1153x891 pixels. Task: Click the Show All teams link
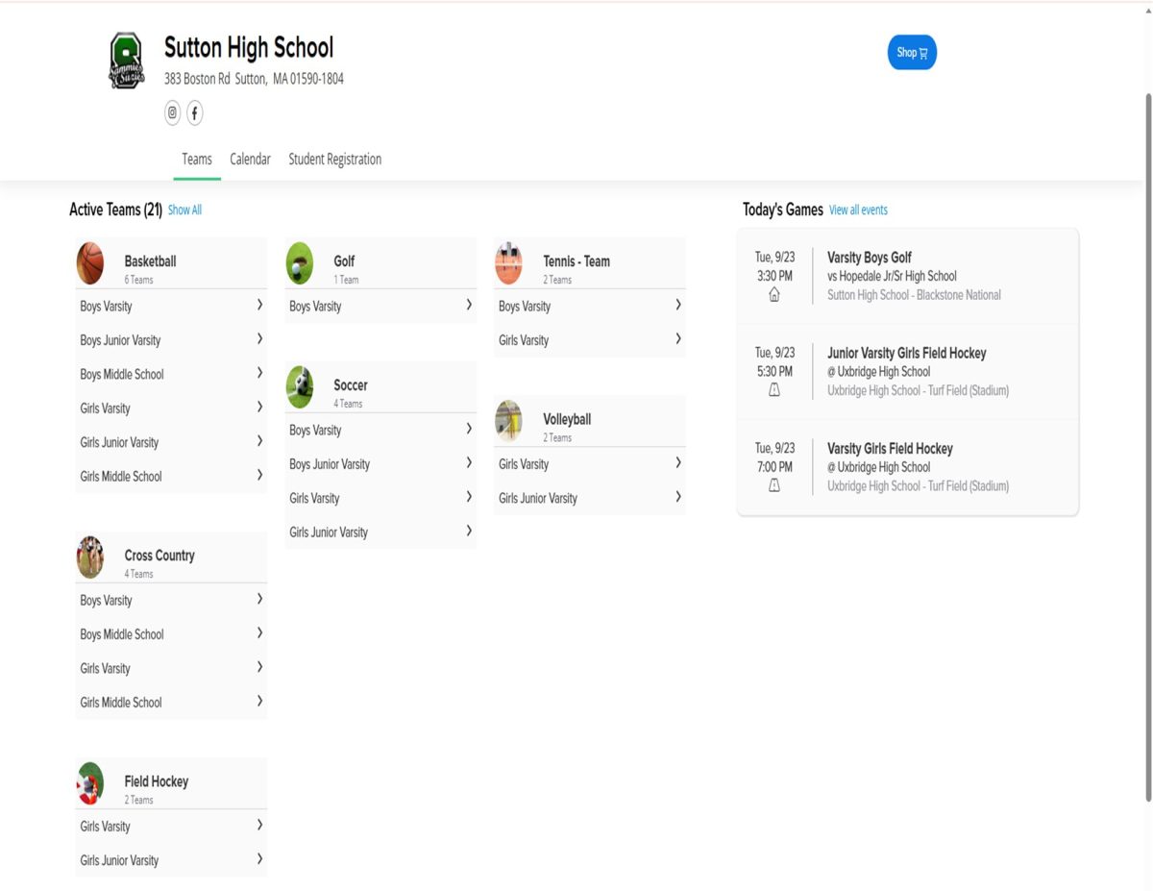(184, 210)
